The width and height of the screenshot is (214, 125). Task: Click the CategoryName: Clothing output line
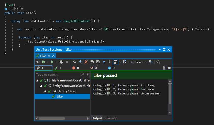pos(124,85)
